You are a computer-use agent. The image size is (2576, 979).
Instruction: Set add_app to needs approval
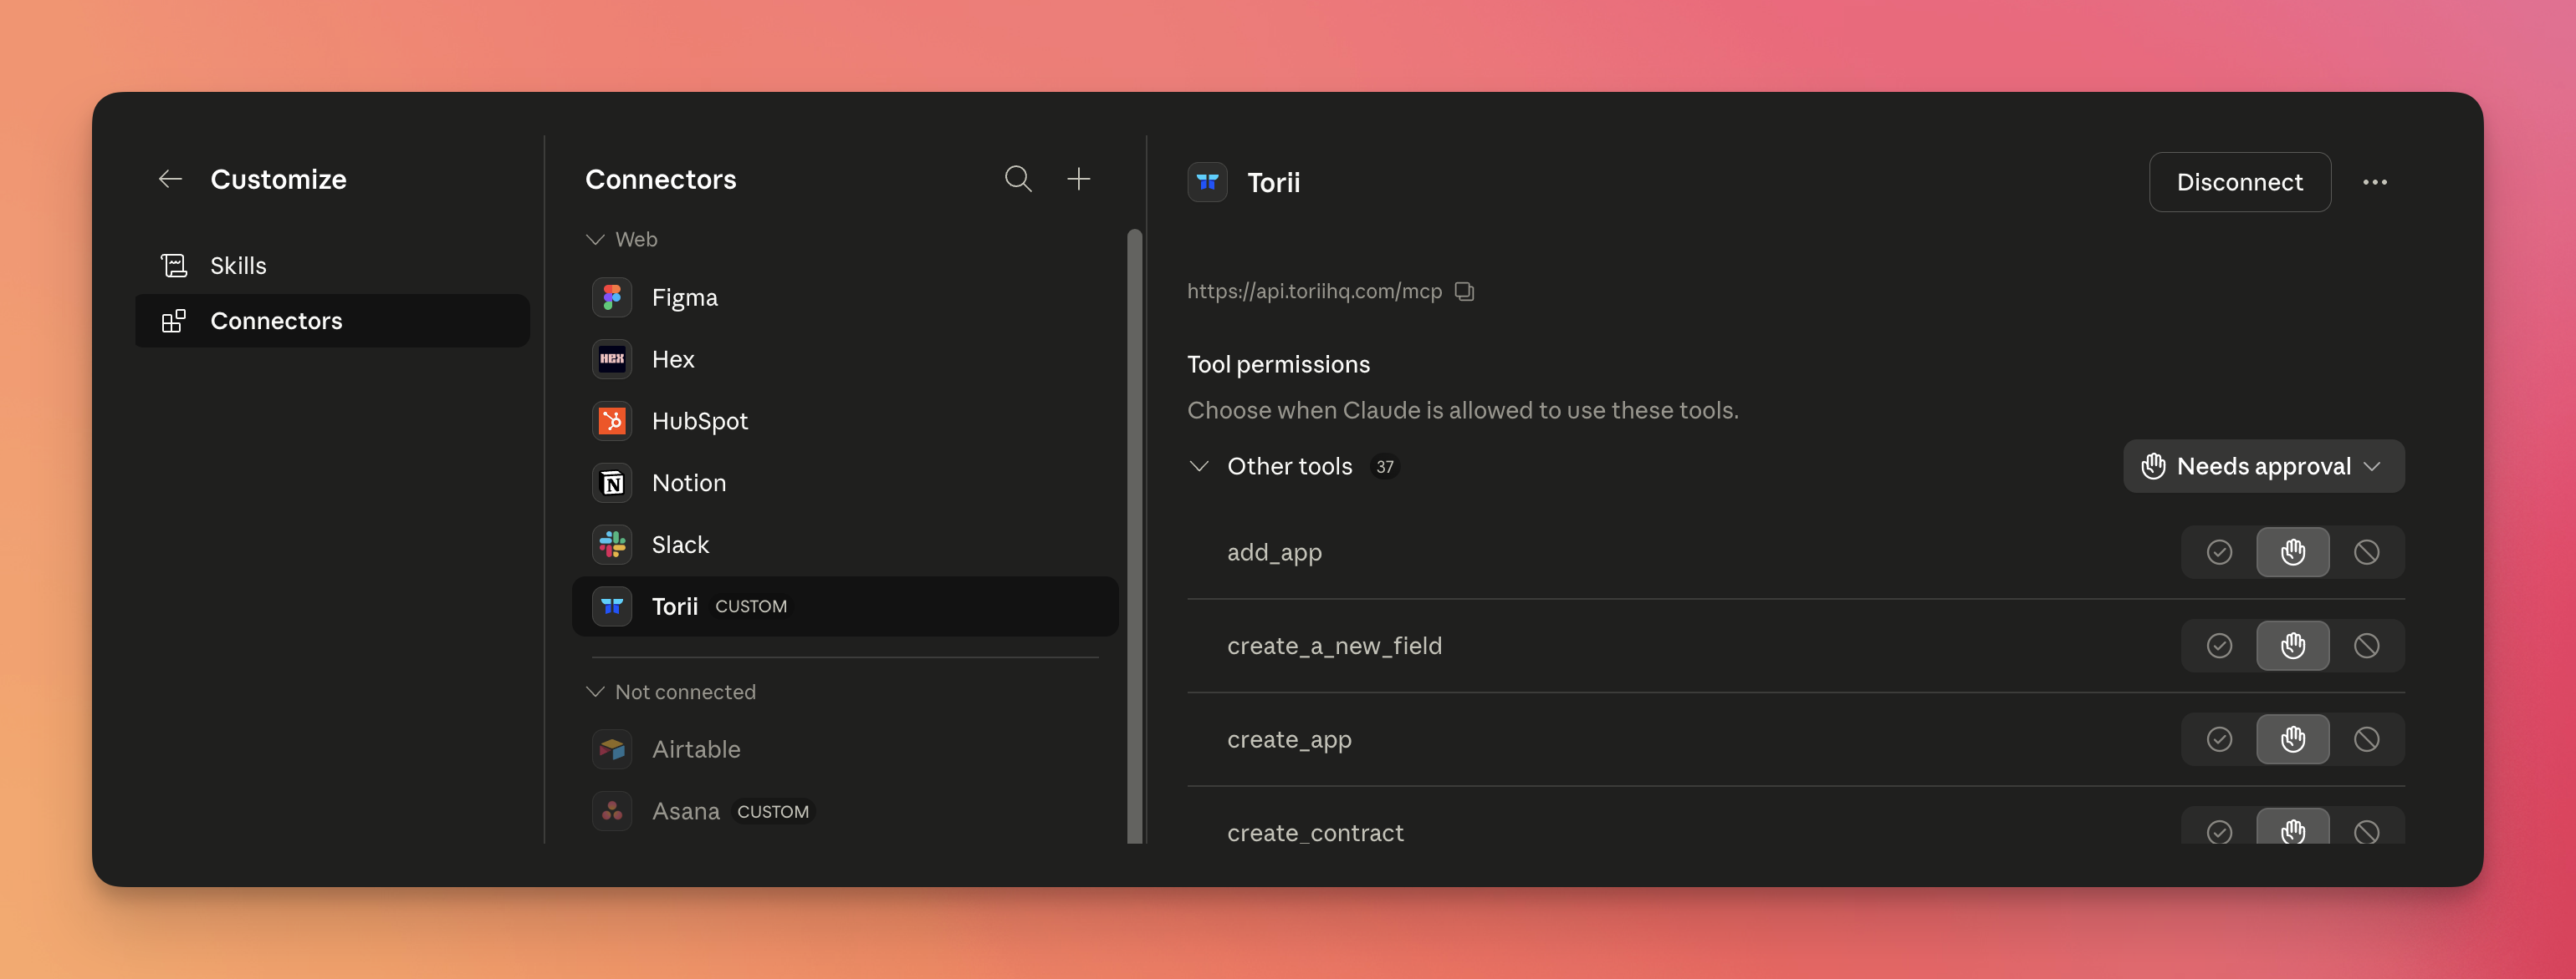point(2293,552)
